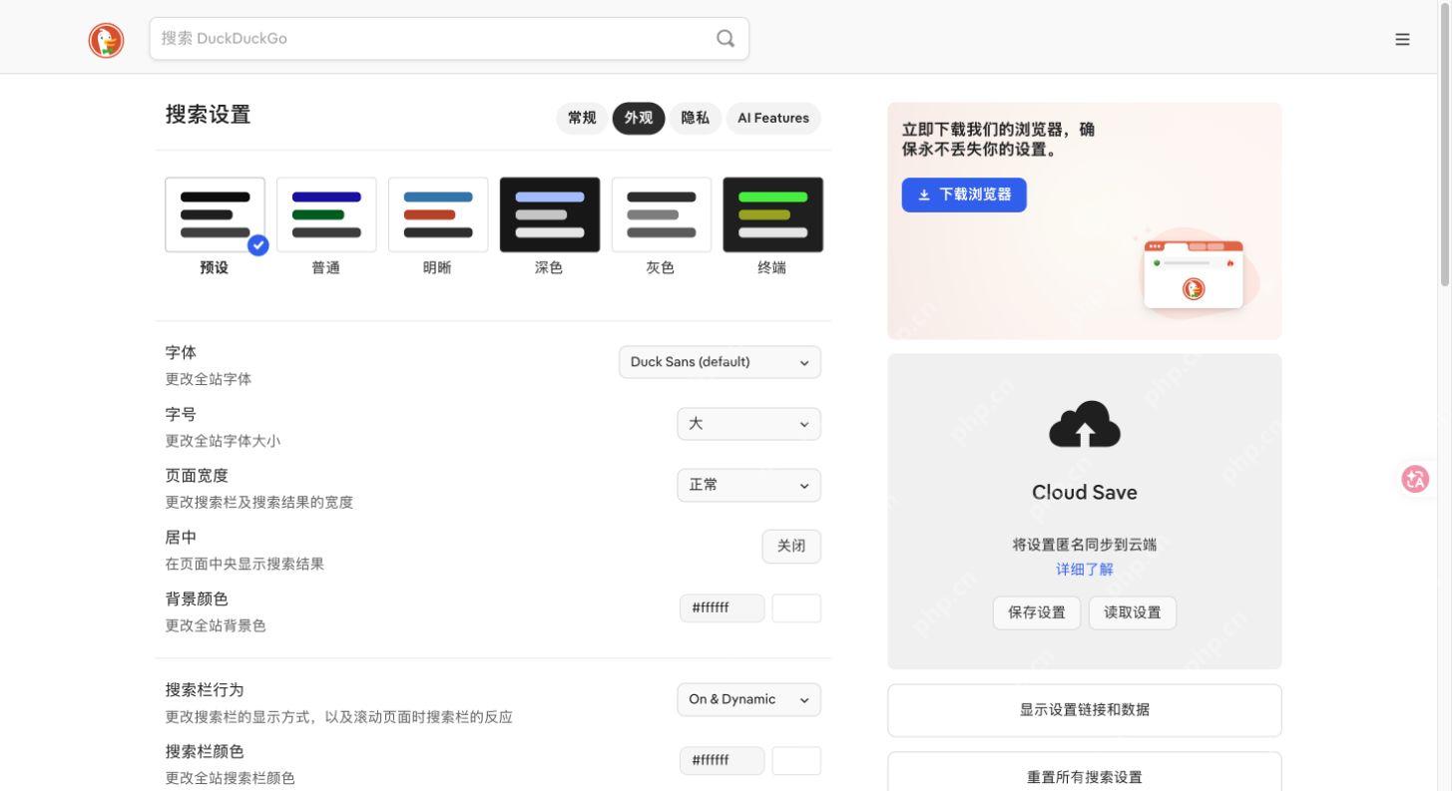Viewport: 1452px width, 791px height.
Task: Switch to the AI Features tab
Action: (x=773, y=118)
